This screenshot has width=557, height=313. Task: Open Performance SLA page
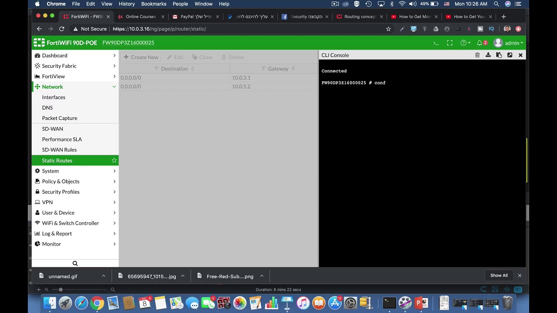tap(62, 139)
